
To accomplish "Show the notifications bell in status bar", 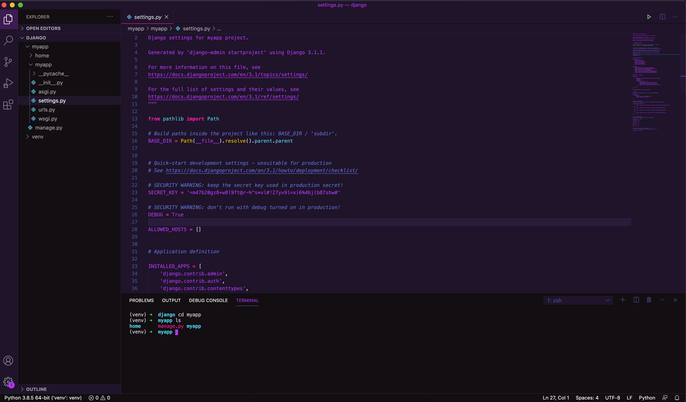I will coord(677,398).
